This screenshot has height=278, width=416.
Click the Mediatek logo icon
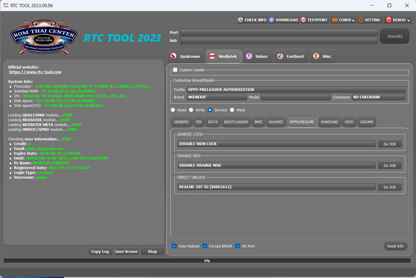coord(212,56)
